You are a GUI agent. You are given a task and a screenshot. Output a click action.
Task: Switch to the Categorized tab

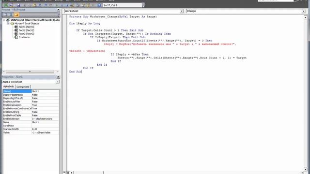point(23,87)
